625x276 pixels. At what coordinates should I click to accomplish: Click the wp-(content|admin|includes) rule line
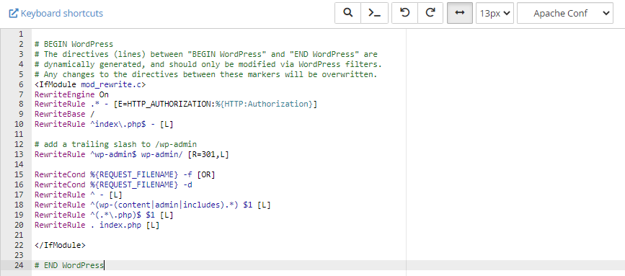coord(153,205)
